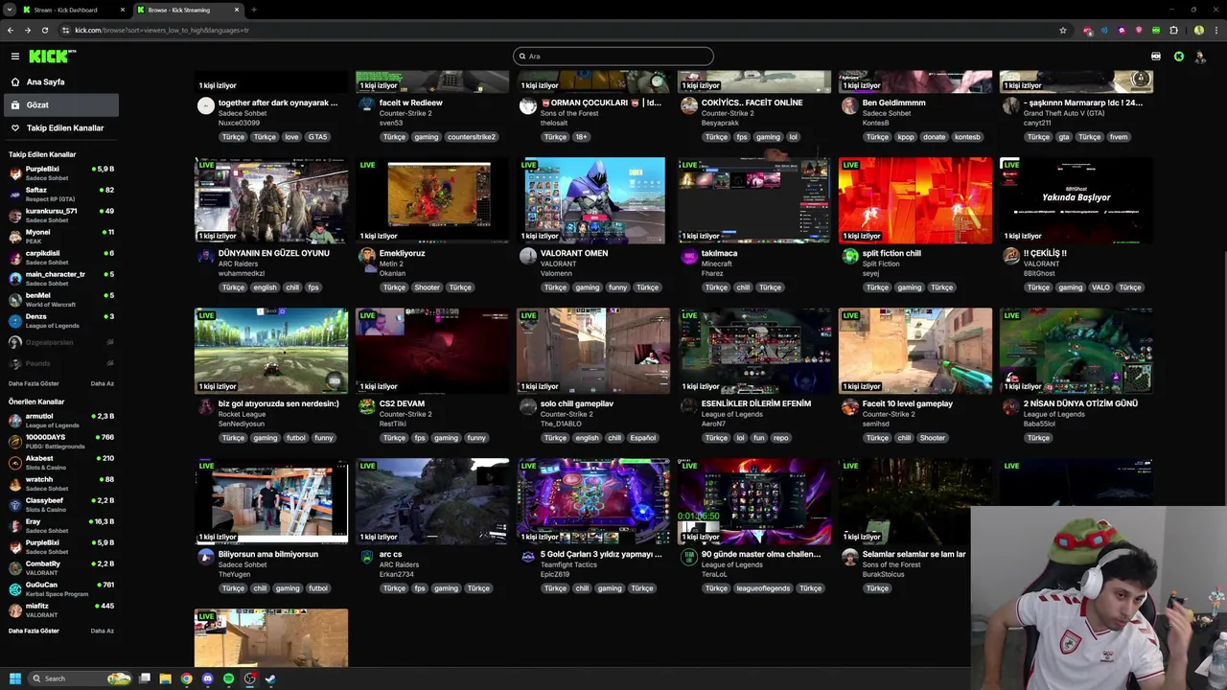Viewport: 1227px width, 690px height.
Task: Expand recommended list Daha Fazla Göster bottom
Action: click(34, 631)
